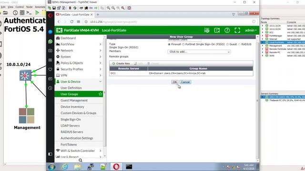
Task: Click the Pause icon in TightVNC toolbar
Action: (x=70, y=8)
